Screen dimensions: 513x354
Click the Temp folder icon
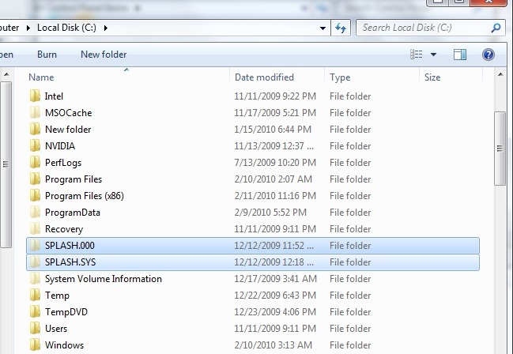coord(35,296)
